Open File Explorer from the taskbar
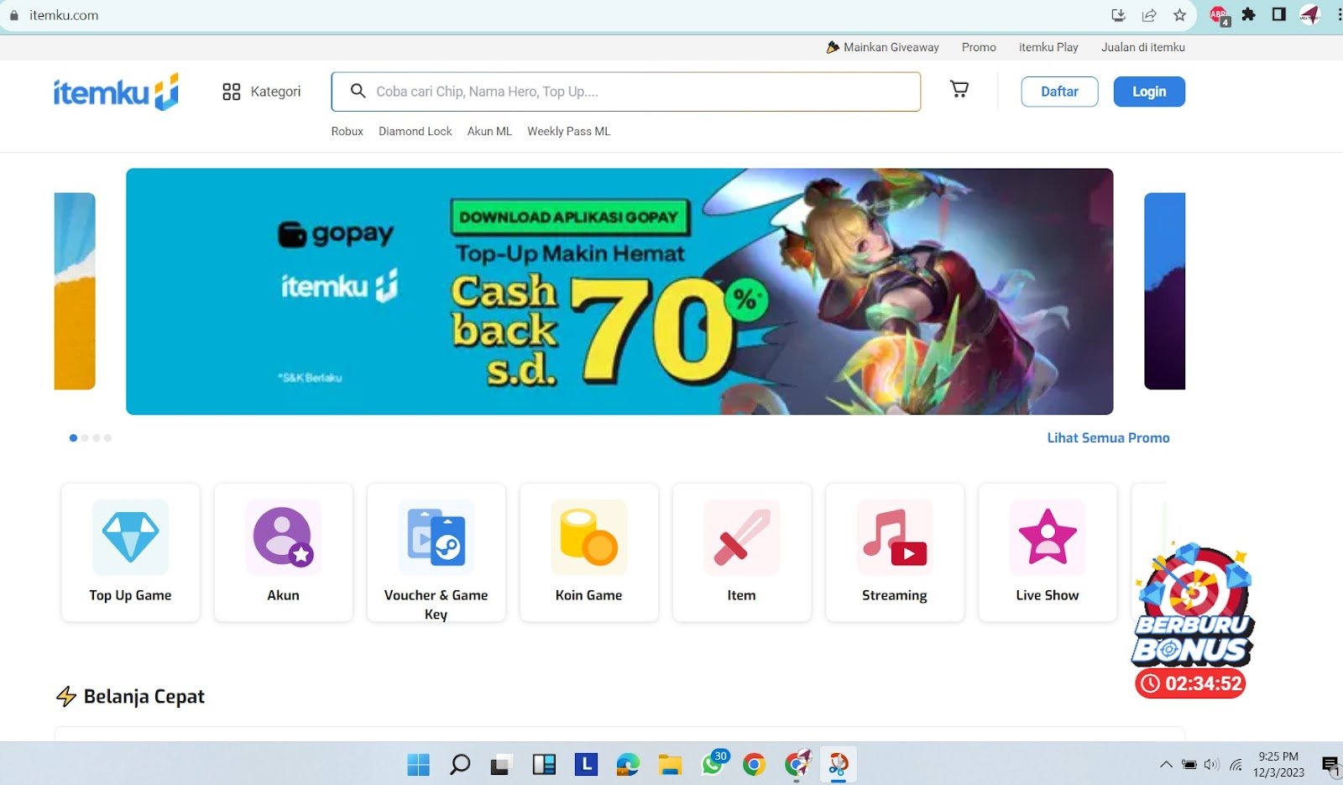 [670, 764]
